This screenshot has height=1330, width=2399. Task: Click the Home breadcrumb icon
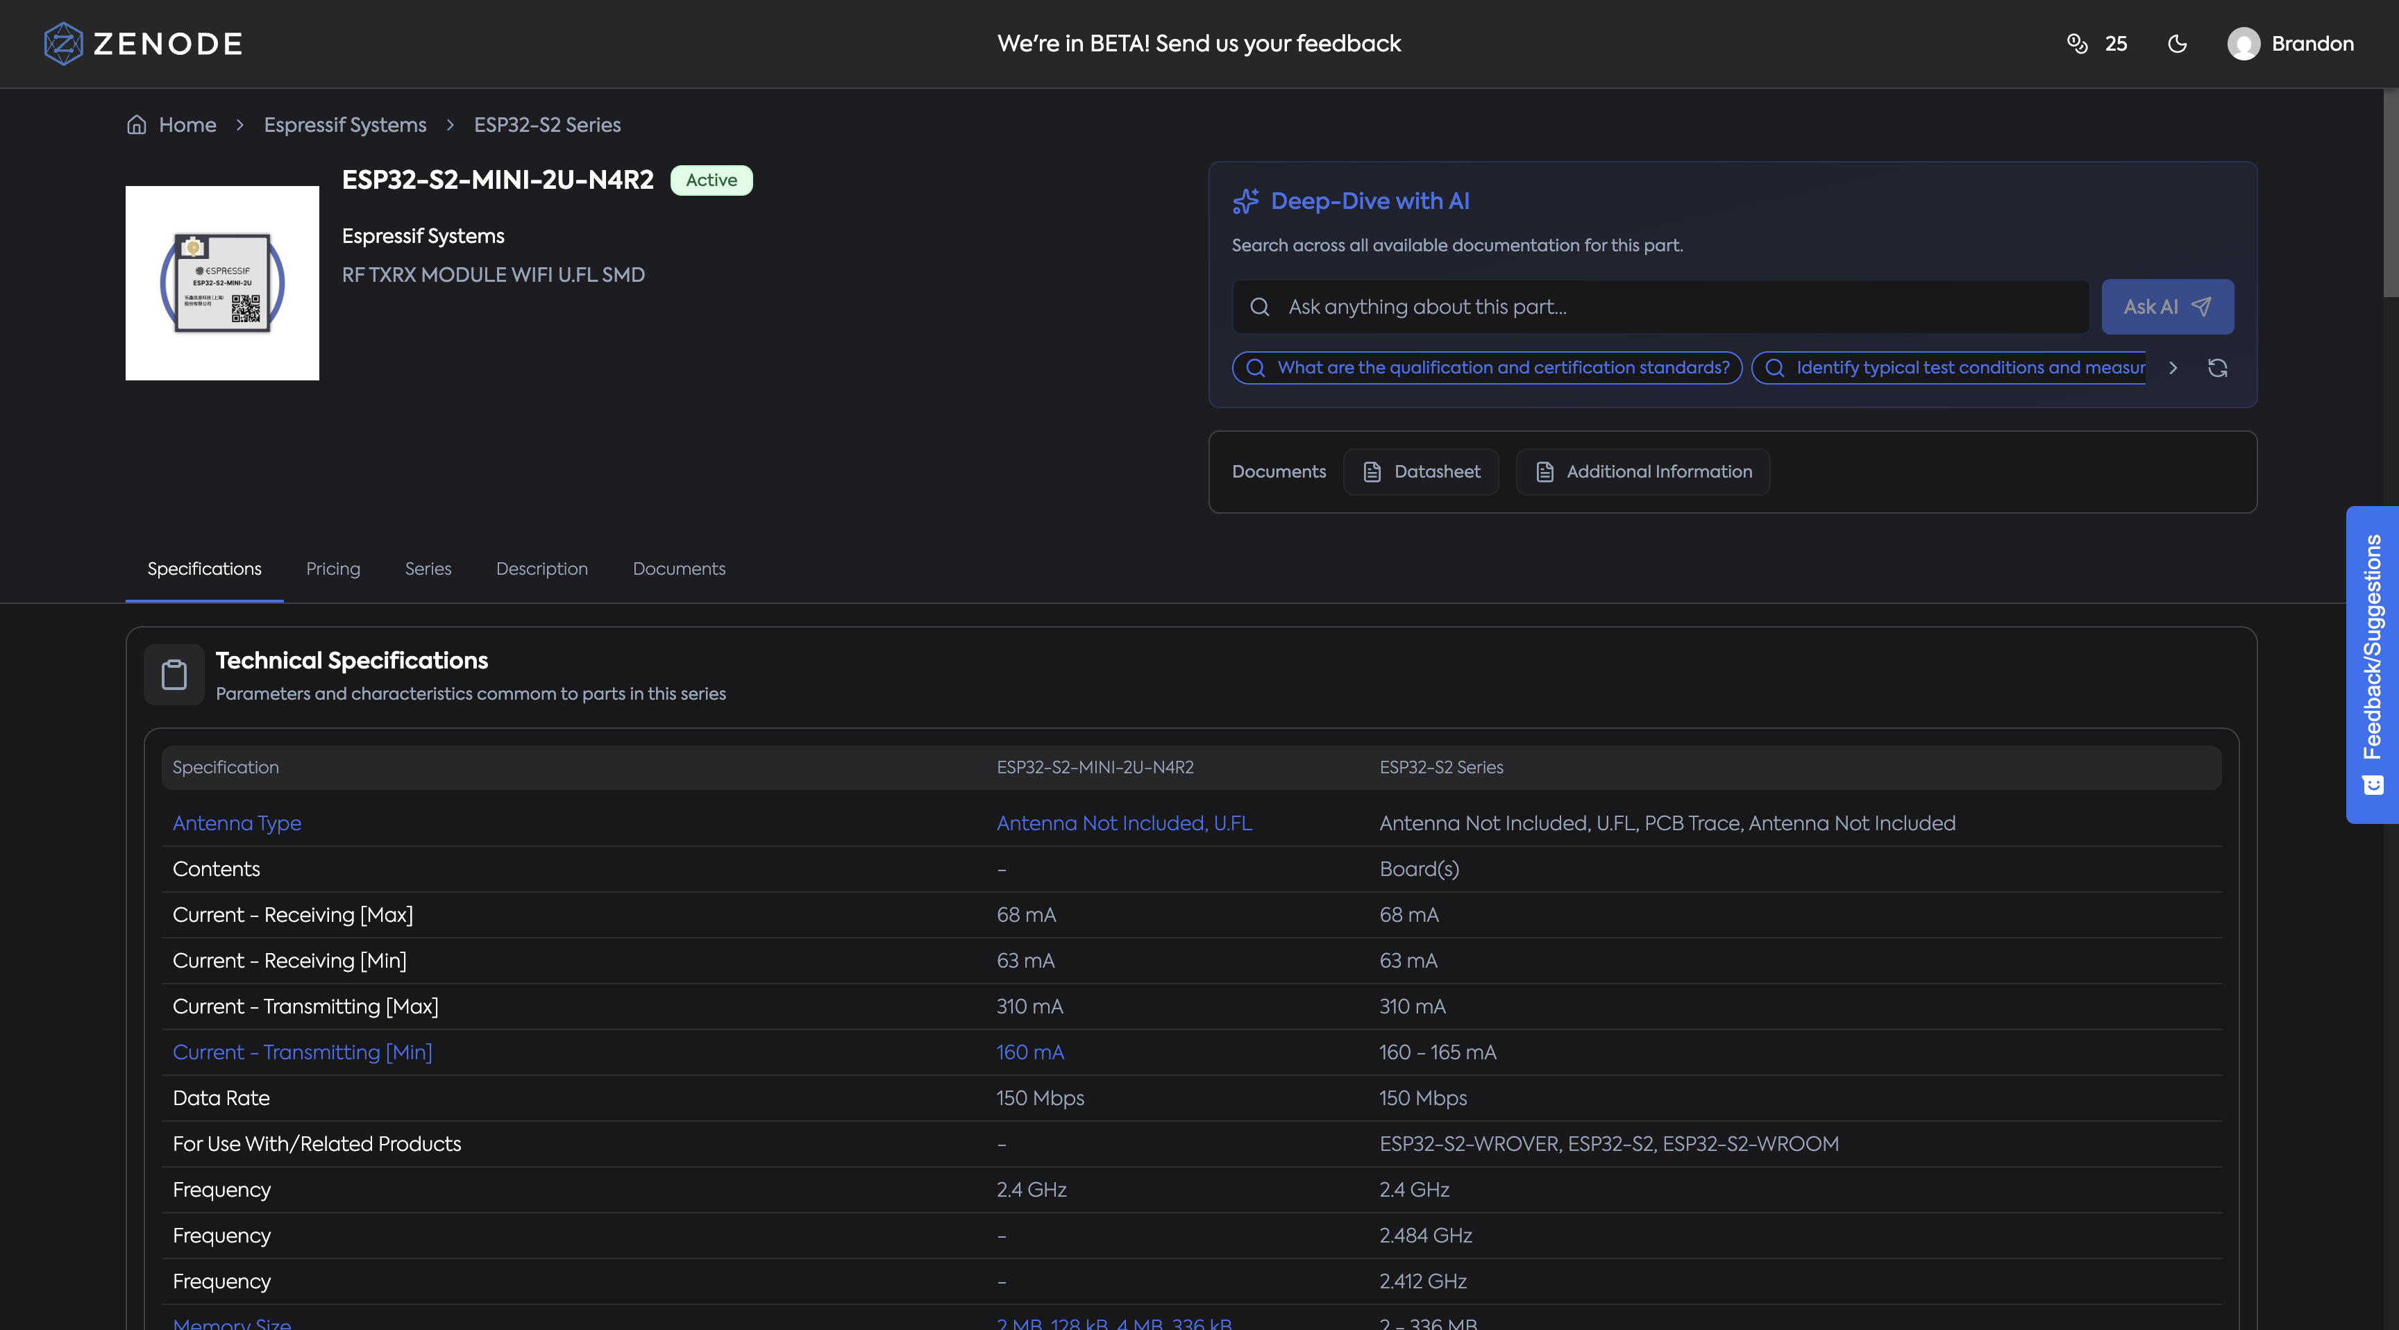[x=137, y=125]
